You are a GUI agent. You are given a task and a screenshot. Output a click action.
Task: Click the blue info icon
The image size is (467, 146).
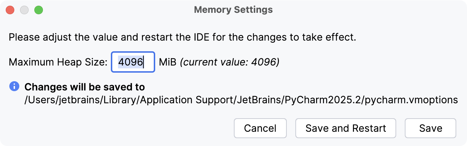click(14, 86)
